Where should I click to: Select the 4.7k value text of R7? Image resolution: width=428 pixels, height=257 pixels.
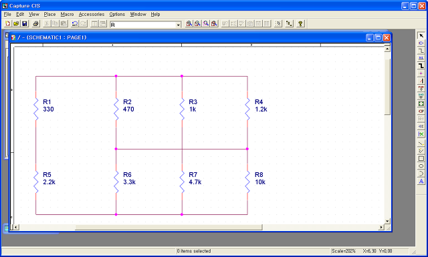tap(195, 182)
